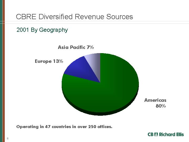Click the slide title CBRE Diversified Revenue Sources

click(74, 17)
